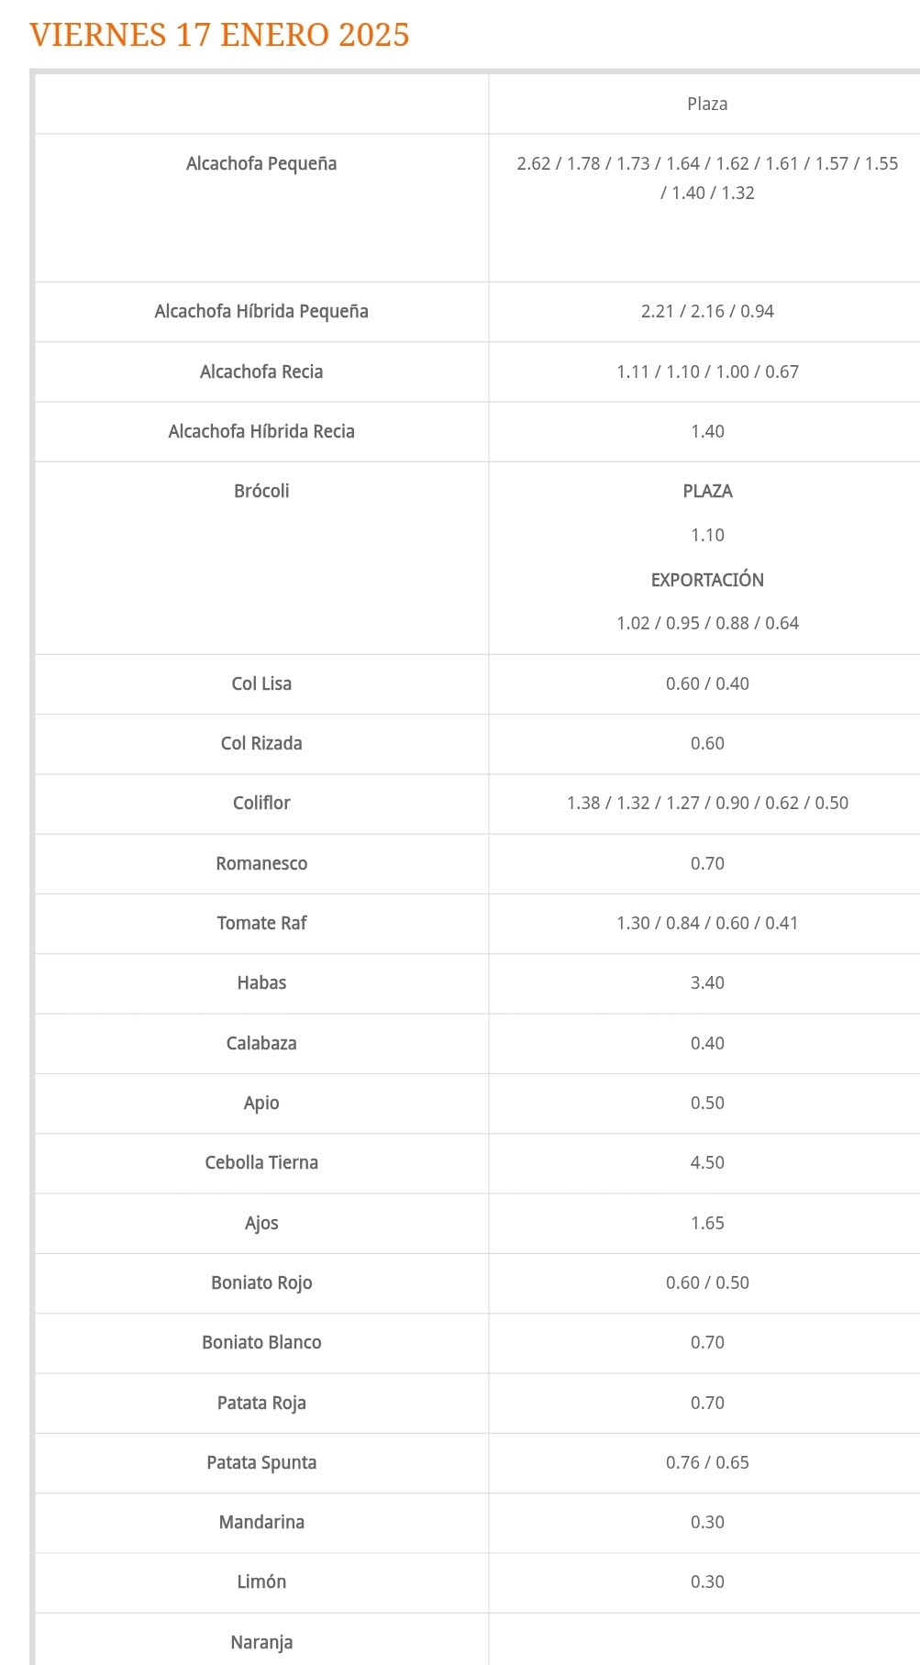
Task: Select the Cebolla Tierna row label
Action: 261,1162
